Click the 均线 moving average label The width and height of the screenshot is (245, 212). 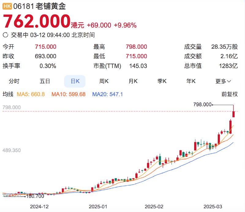tap(8, 94)
